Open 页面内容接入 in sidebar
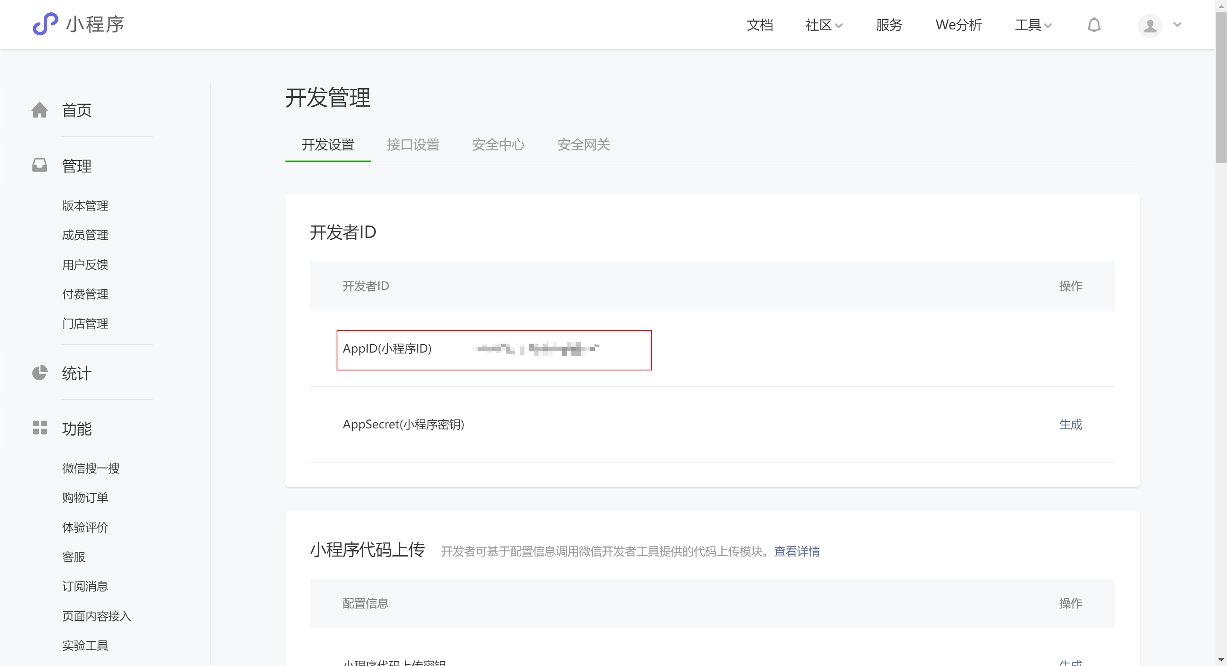1227x666 pixels. tap(97, 616)
